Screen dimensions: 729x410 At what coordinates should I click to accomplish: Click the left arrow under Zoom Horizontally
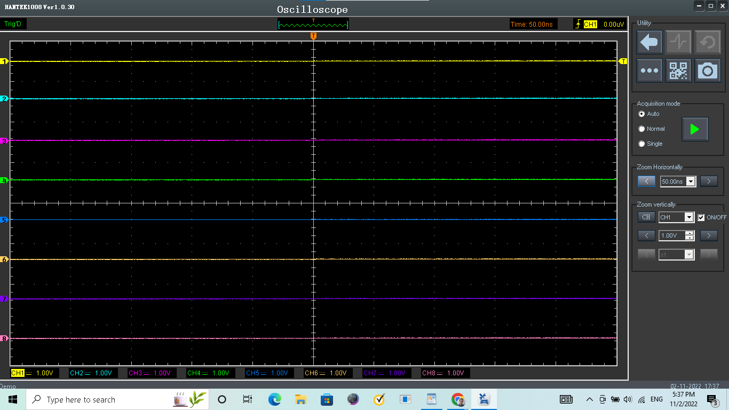[646, 182]
